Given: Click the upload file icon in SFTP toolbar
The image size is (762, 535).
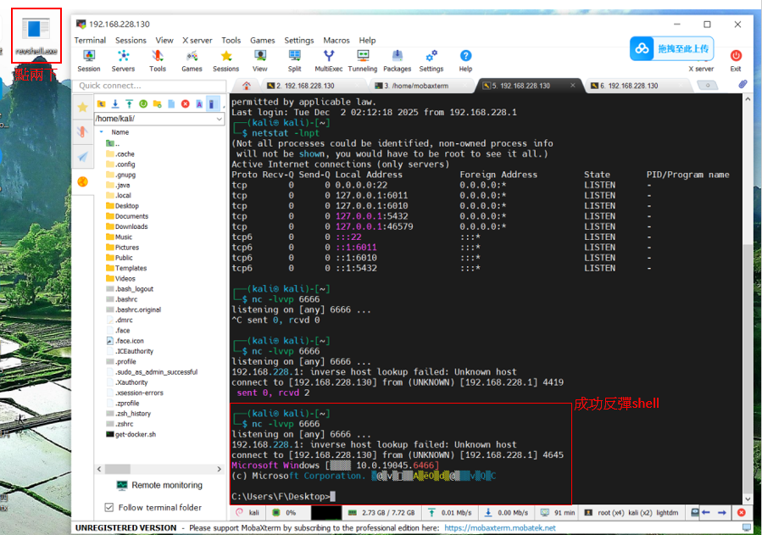Looking at the screenshot, I should click(x=130, y=103).
